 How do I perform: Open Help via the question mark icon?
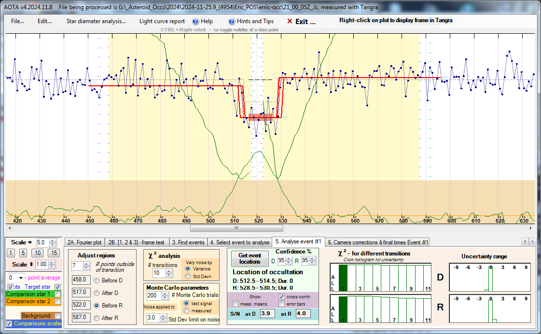[x=195, y=21]
